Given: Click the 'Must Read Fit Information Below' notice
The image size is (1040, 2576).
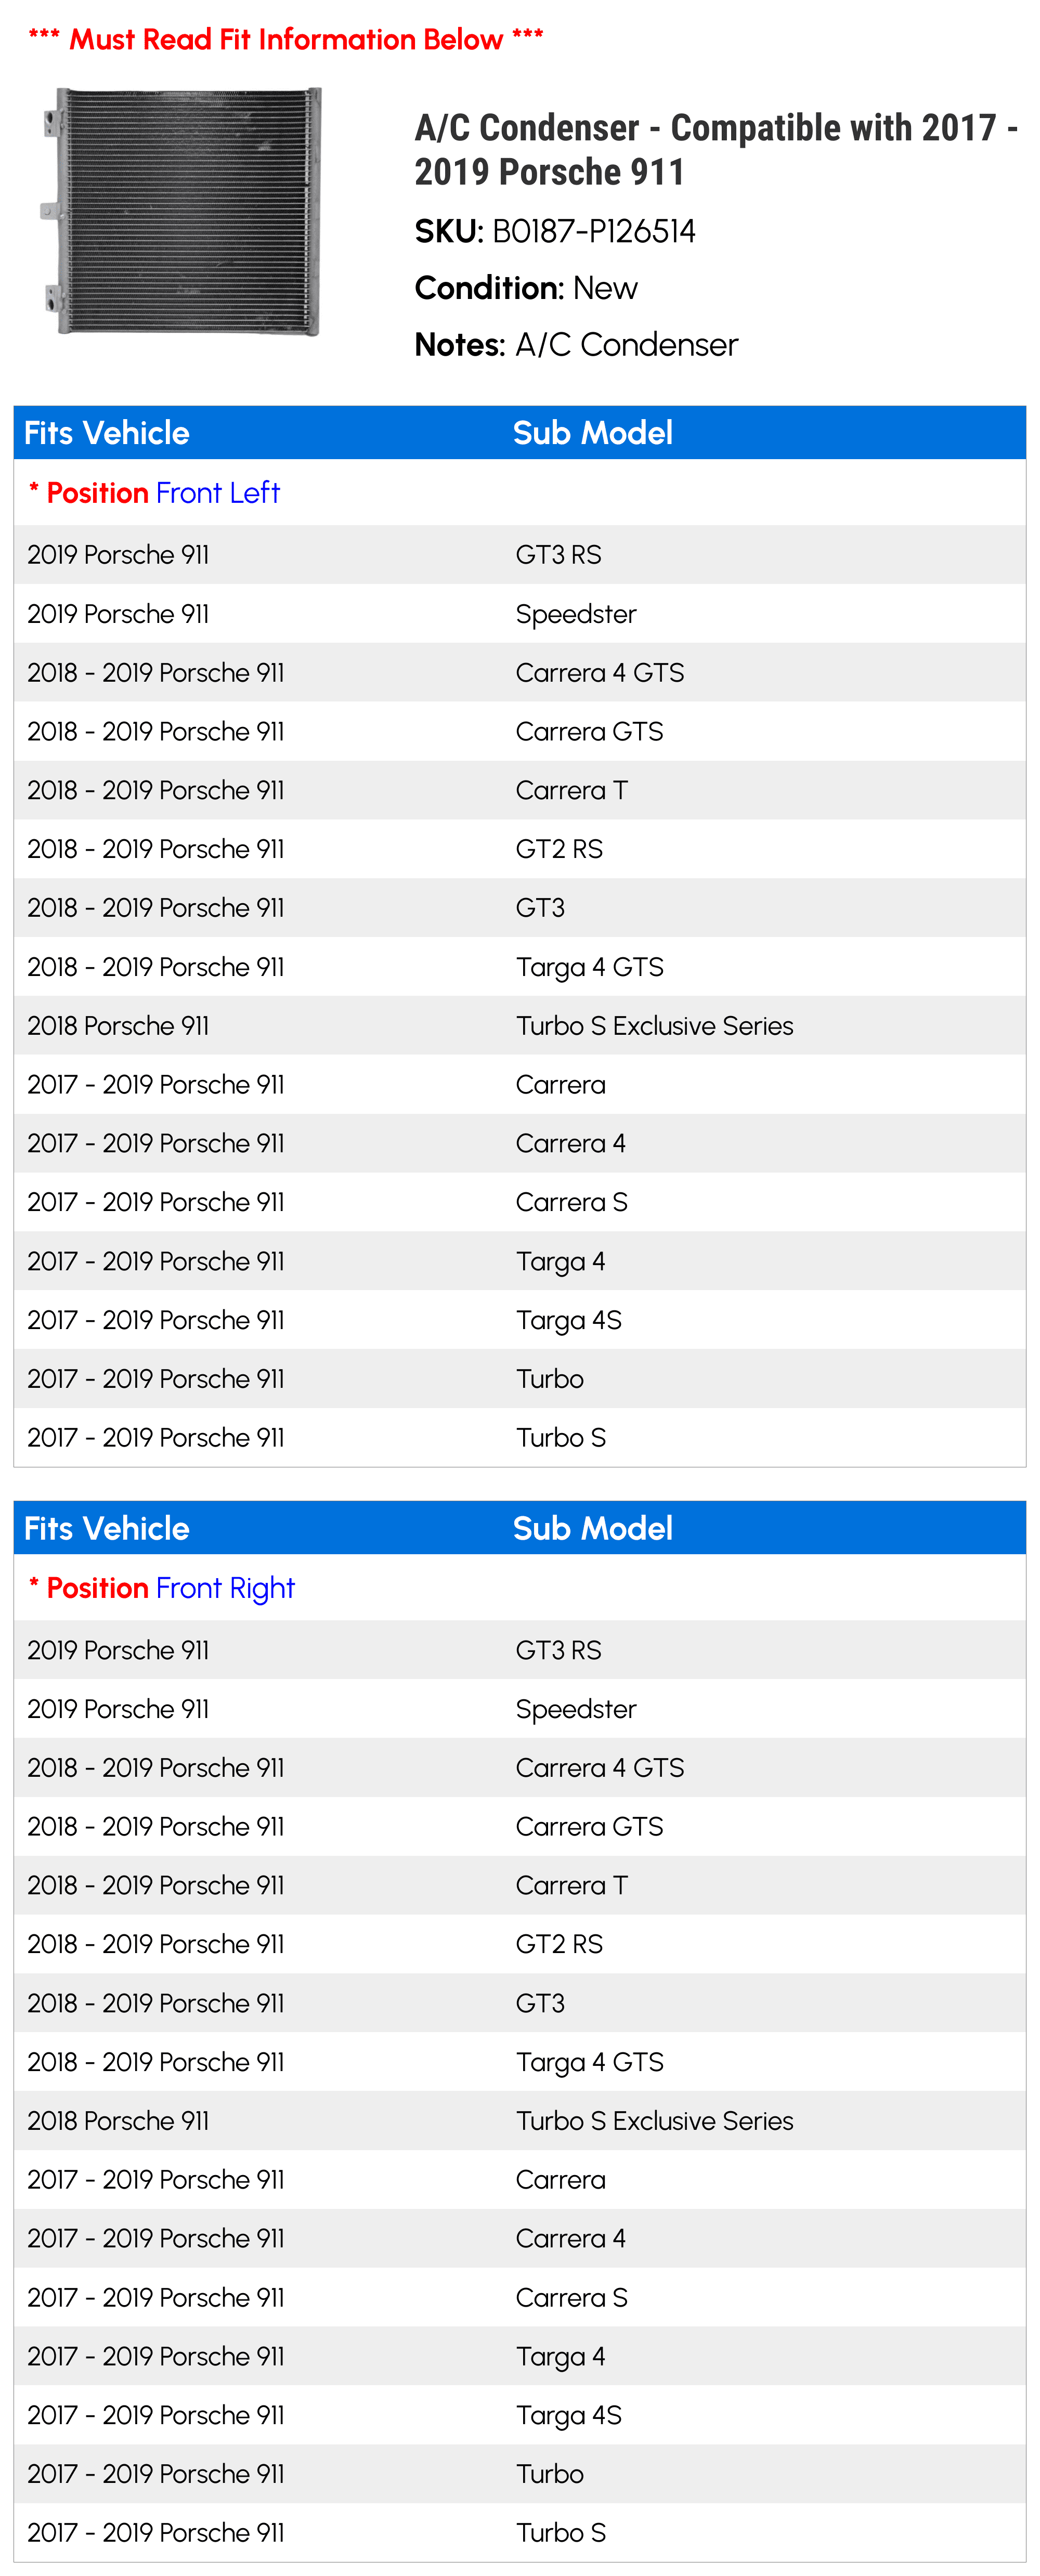Looking at the screenshot, I should [285, 40].
